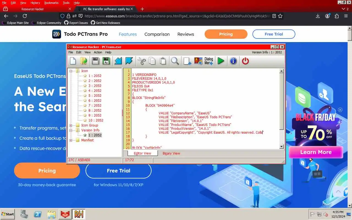Open Resource Hacker View menu
This screenshot has height=220, width=352.
click(x=87, y=52)
